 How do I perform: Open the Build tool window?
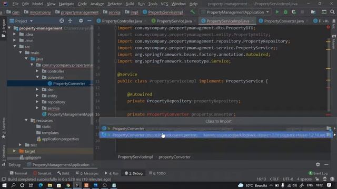click(x=63, y=173)
